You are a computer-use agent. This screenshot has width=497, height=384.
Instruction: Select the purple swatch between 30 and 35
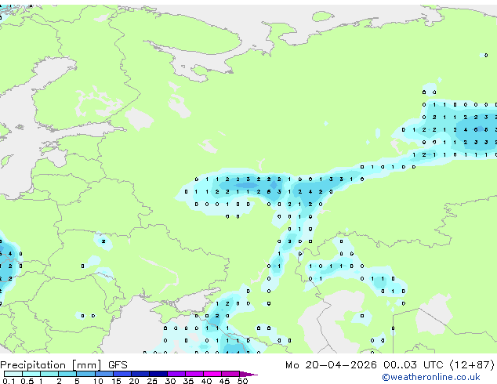176,374
